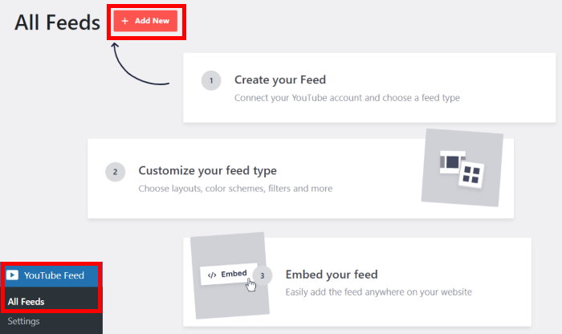This screenshot has width=562, height=334.
Task: Click the All Feeds page title
Action: (57, 22)
